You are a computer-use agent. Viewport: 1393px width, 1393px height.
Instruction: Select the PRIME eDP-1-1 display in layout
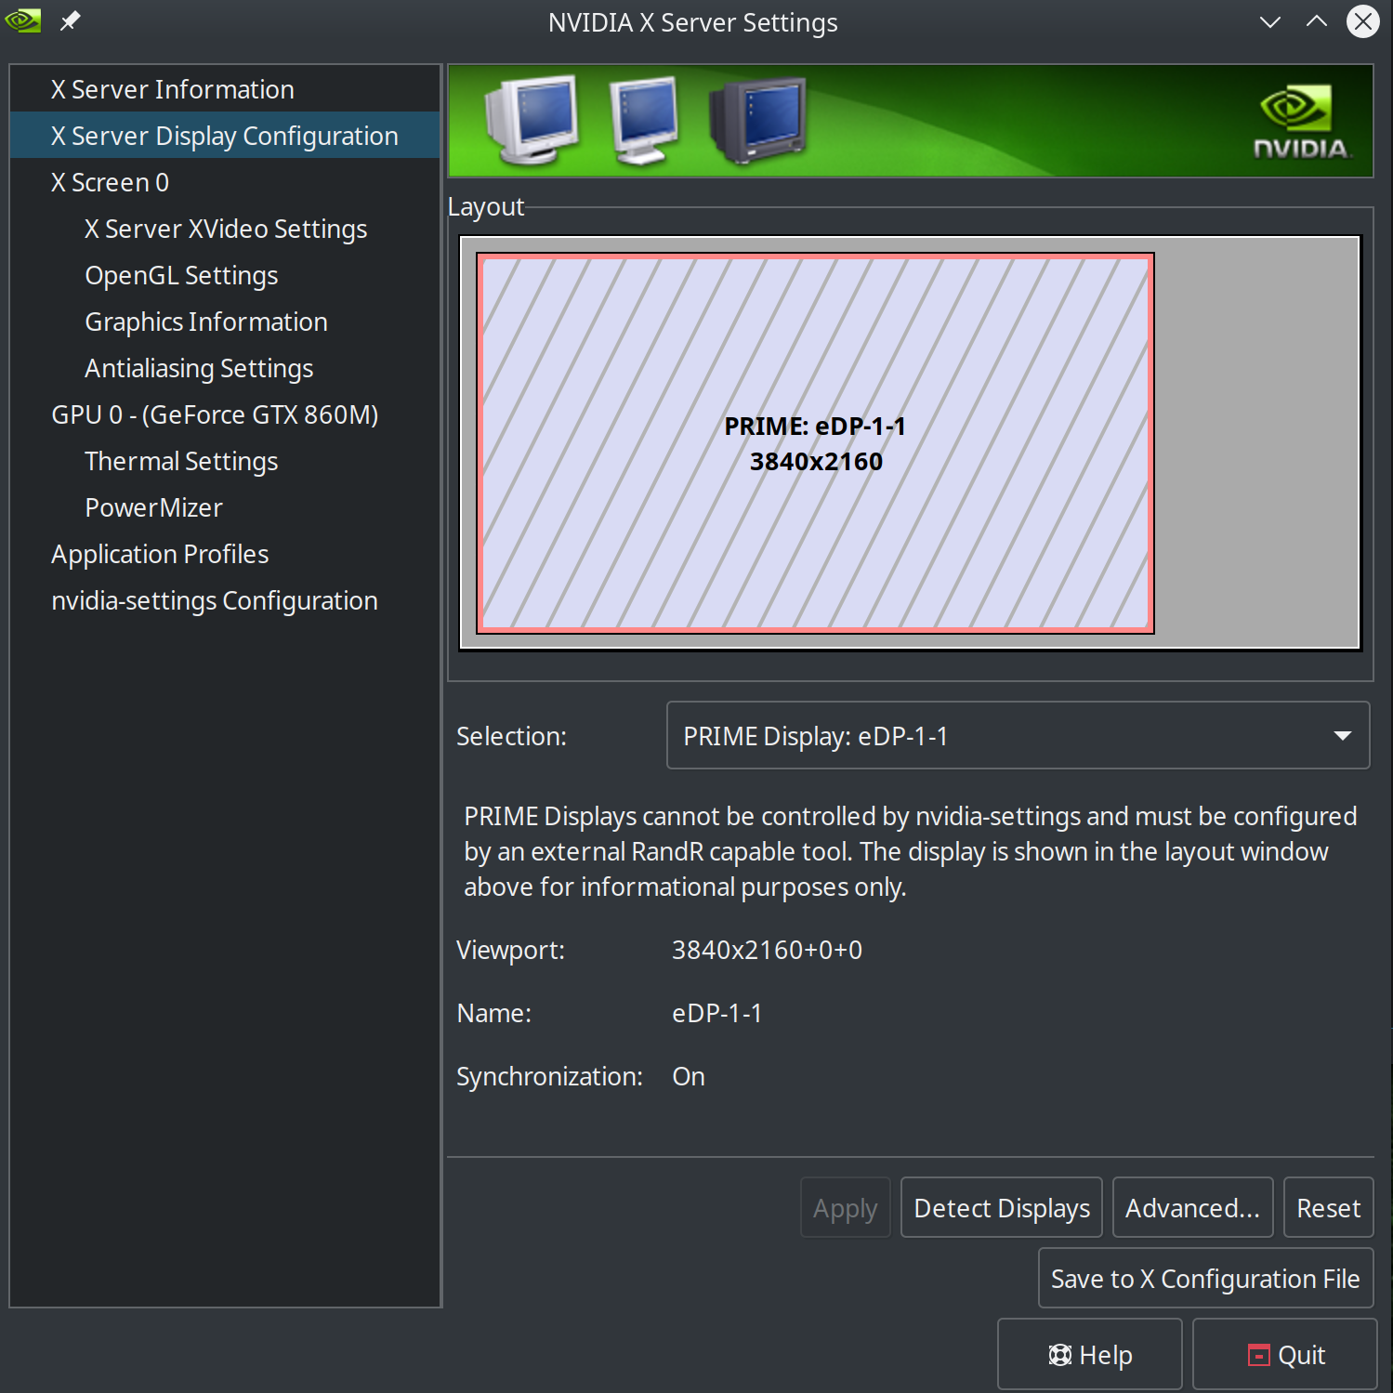[815, 443]
